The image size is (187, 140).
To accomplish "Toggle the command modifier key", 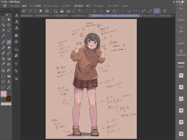I will coord(181,52).
